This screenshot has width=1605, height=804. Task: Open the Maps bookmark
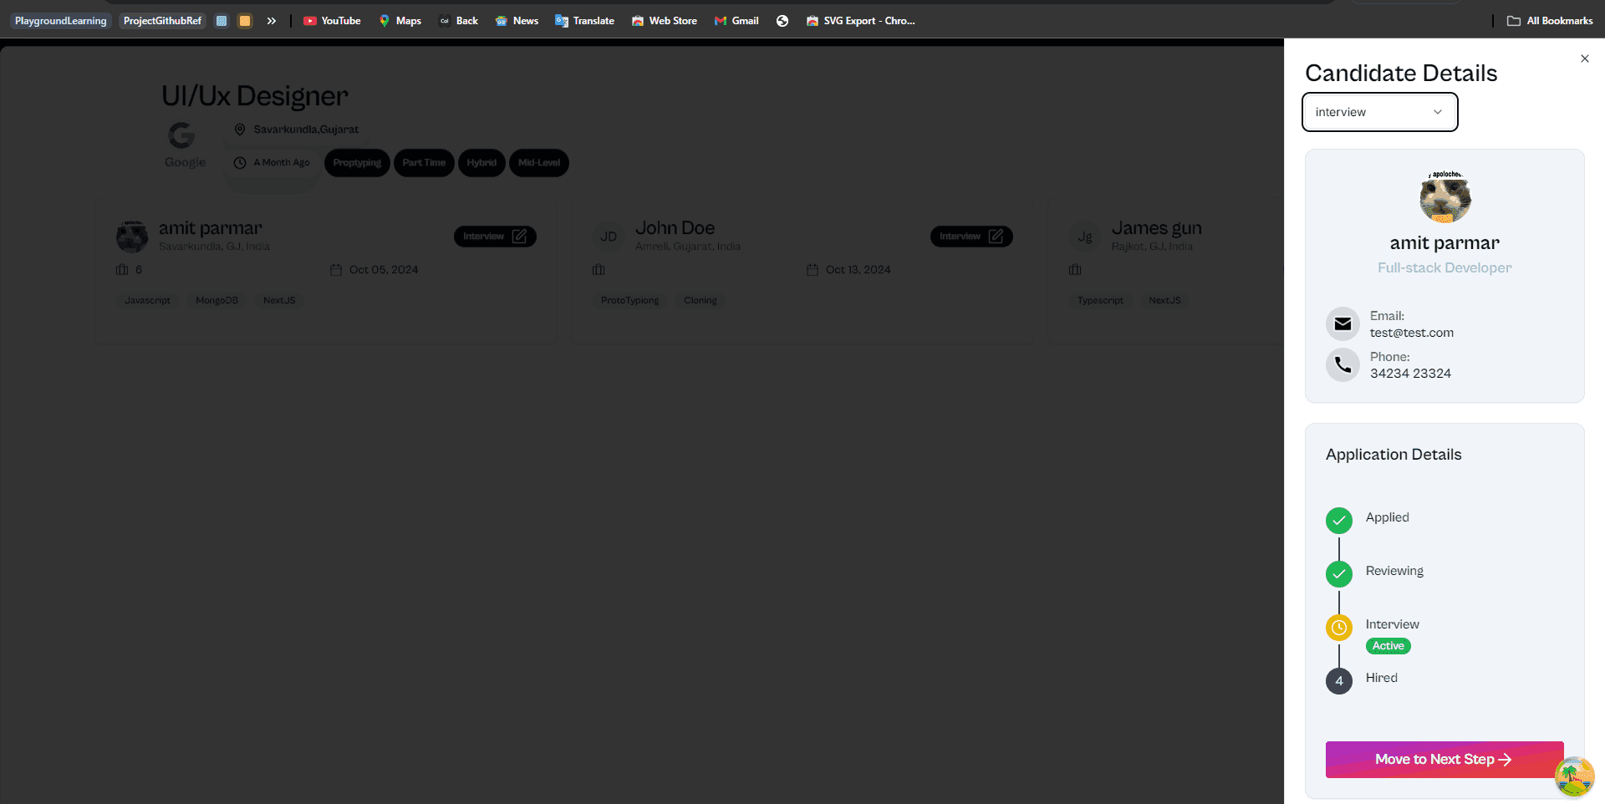click(400, 21)
